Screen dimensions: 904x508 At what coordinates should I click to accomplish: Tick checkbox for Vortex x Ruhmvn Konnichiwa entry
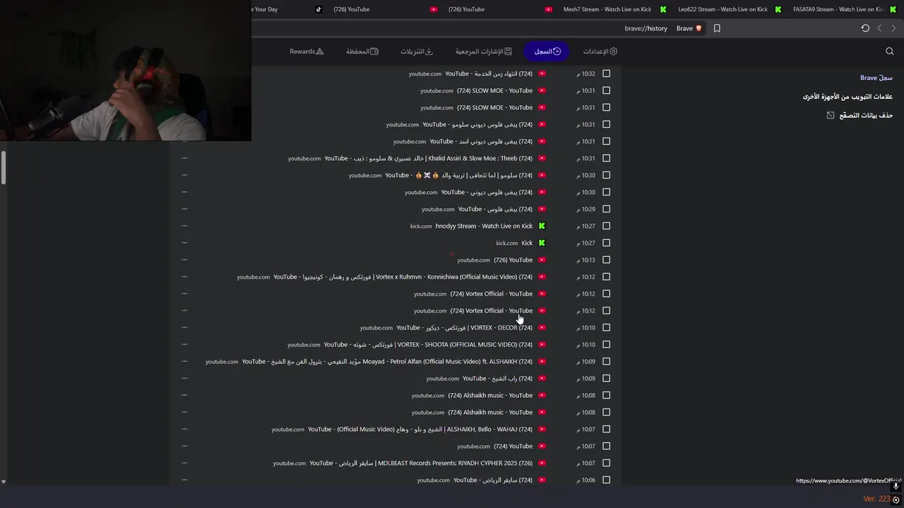pyautogui.click(x=606, y=277)
